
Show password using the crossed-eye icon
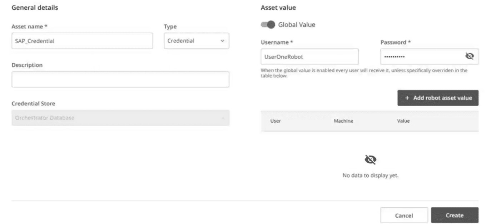[x=469, y=56]
